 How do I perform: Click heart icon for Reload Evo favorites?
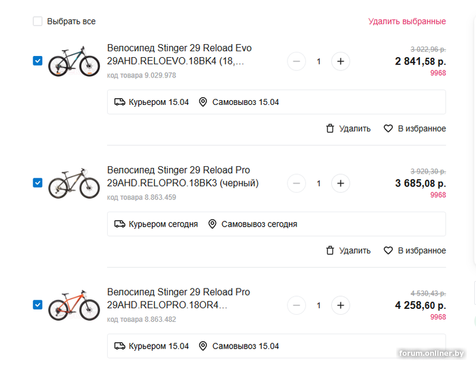click(389, 128)
